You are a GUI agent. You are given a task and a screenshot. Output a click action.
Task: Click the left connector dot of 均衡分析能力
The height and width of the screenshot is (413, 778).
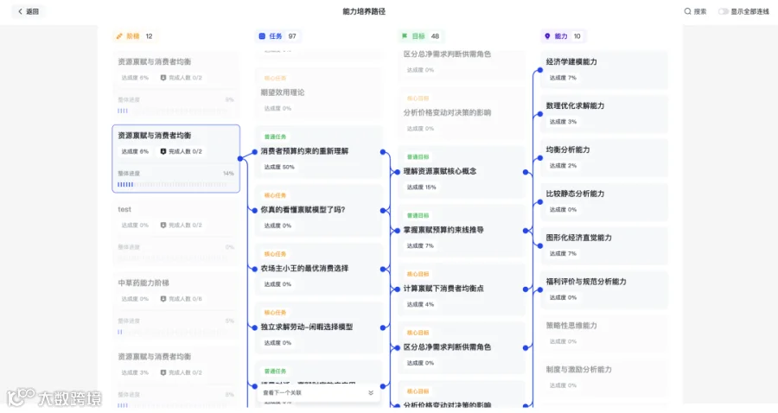click(x=539, y=158)
